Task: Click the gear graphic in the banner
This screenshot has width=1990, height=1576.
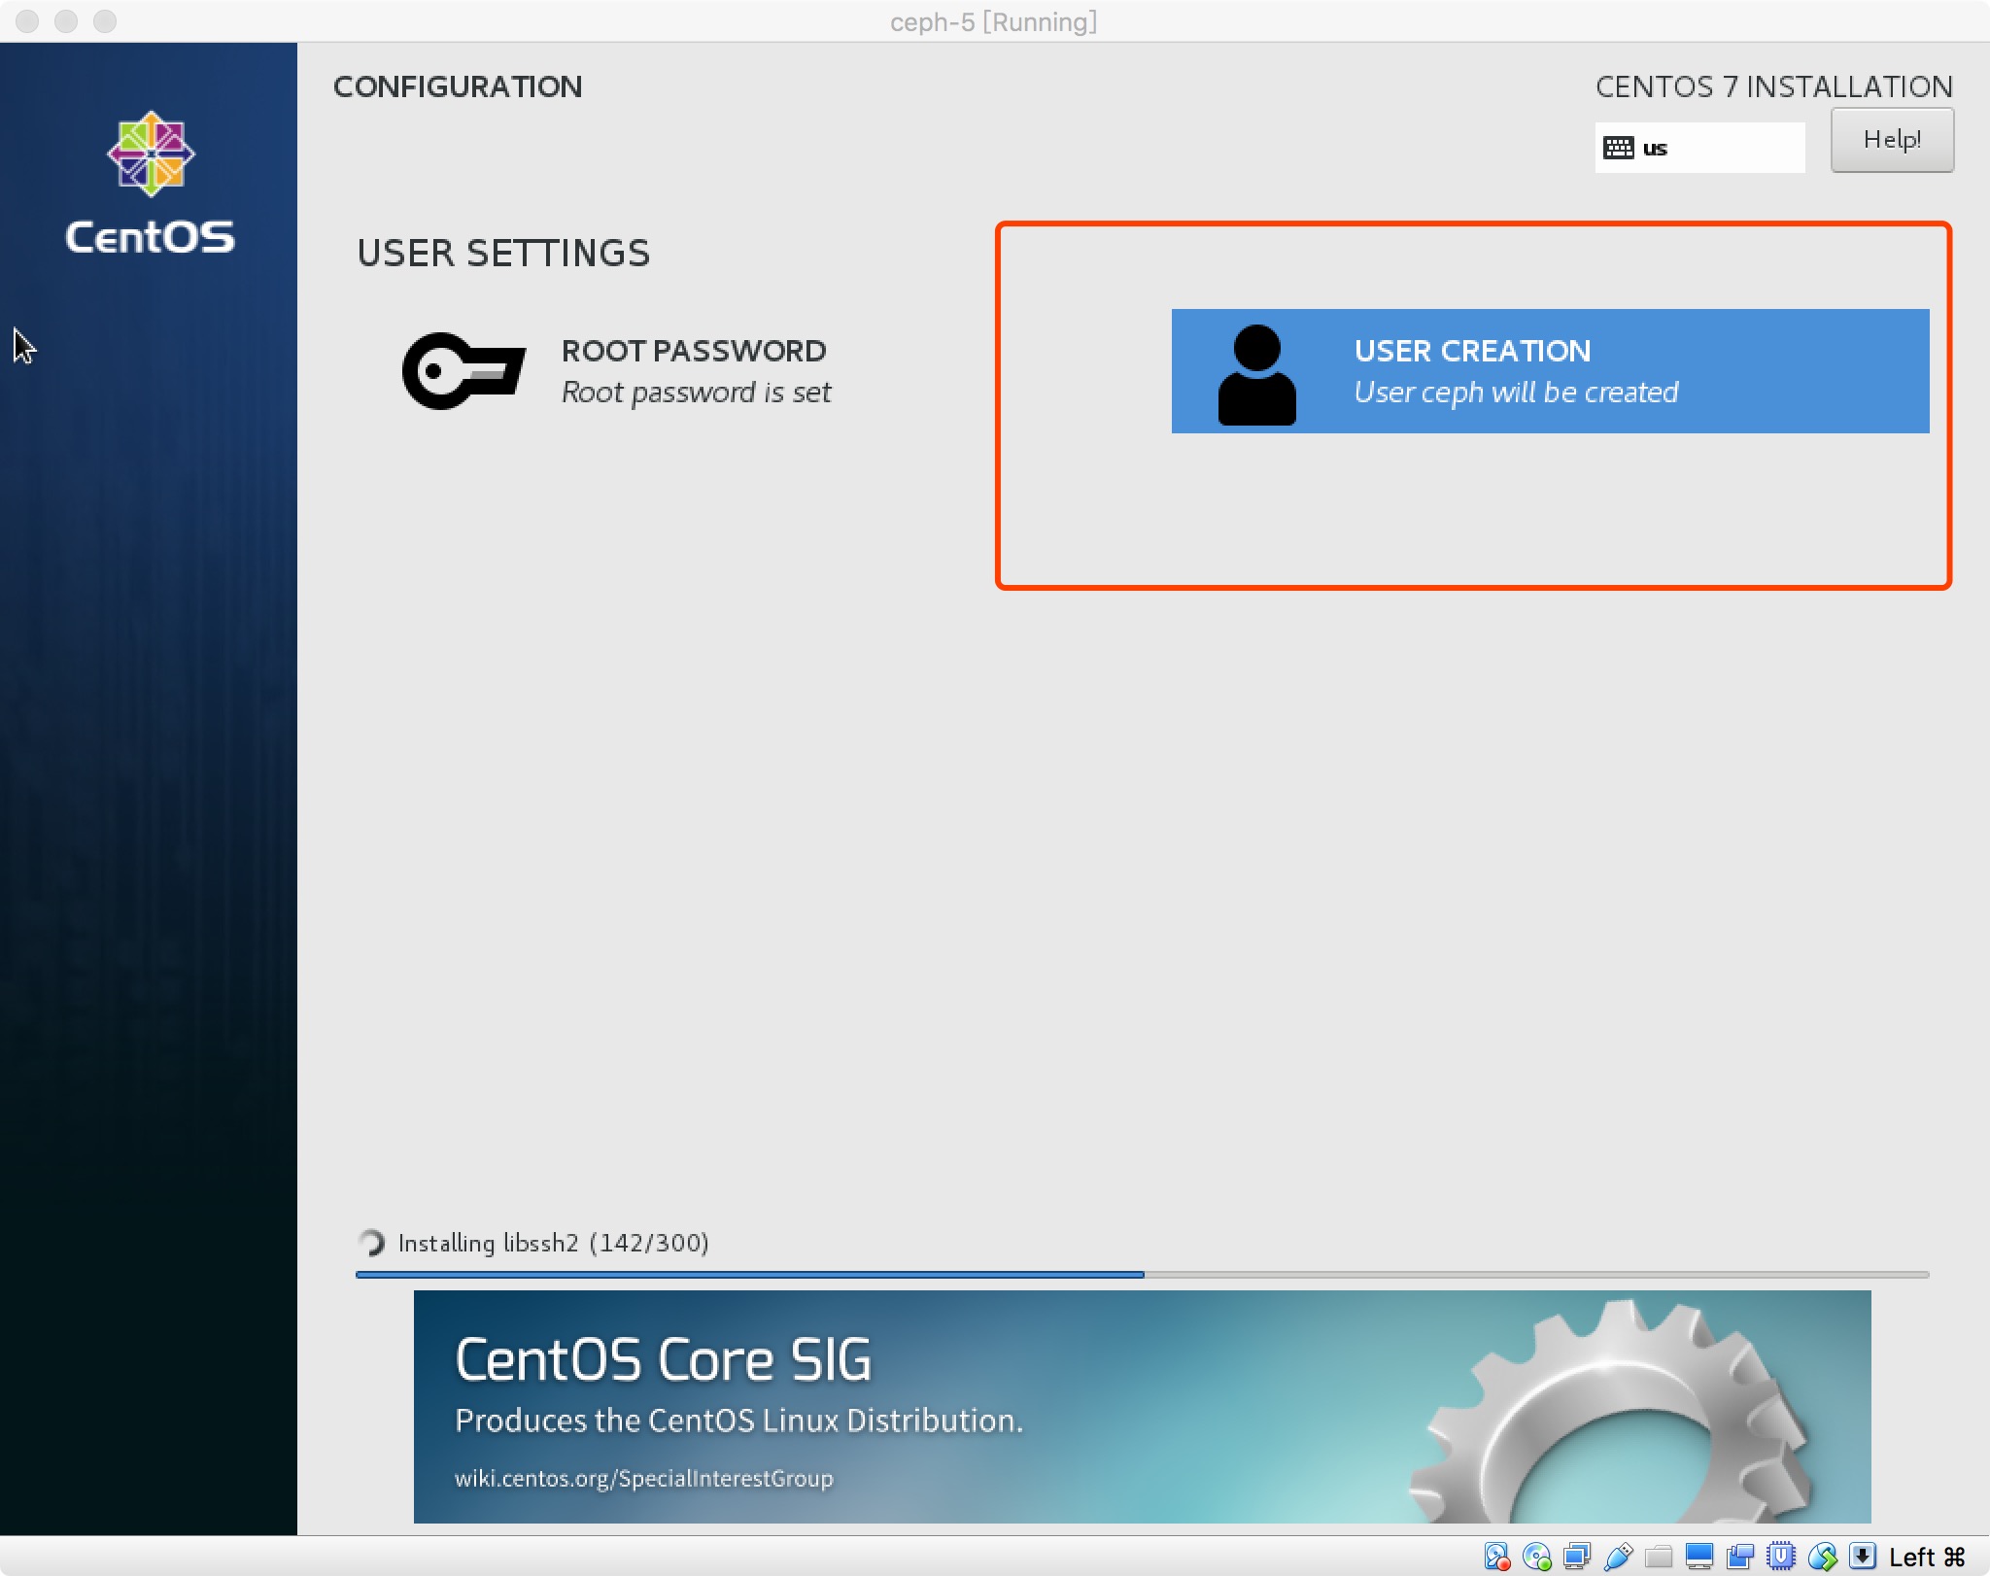Action: pyautogui.click(x=1613, y=1414)
